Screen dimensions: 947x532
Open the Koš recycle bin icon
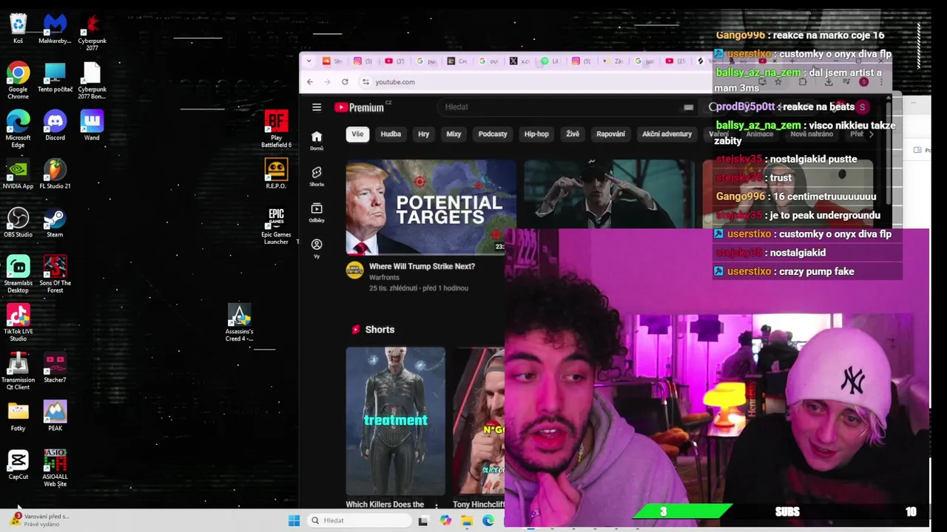(x=18, y=29)
